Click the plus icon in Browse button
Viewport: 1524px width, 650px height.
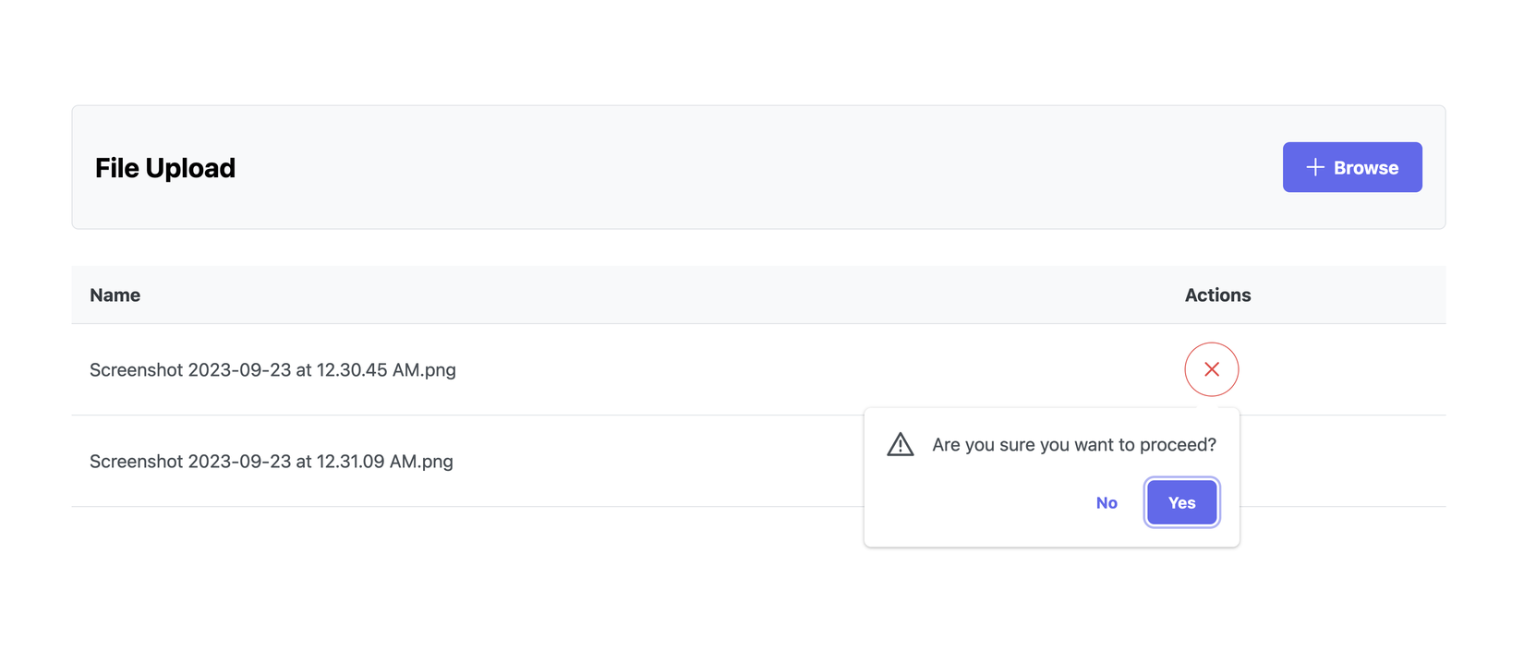[x=1314, y=167]
